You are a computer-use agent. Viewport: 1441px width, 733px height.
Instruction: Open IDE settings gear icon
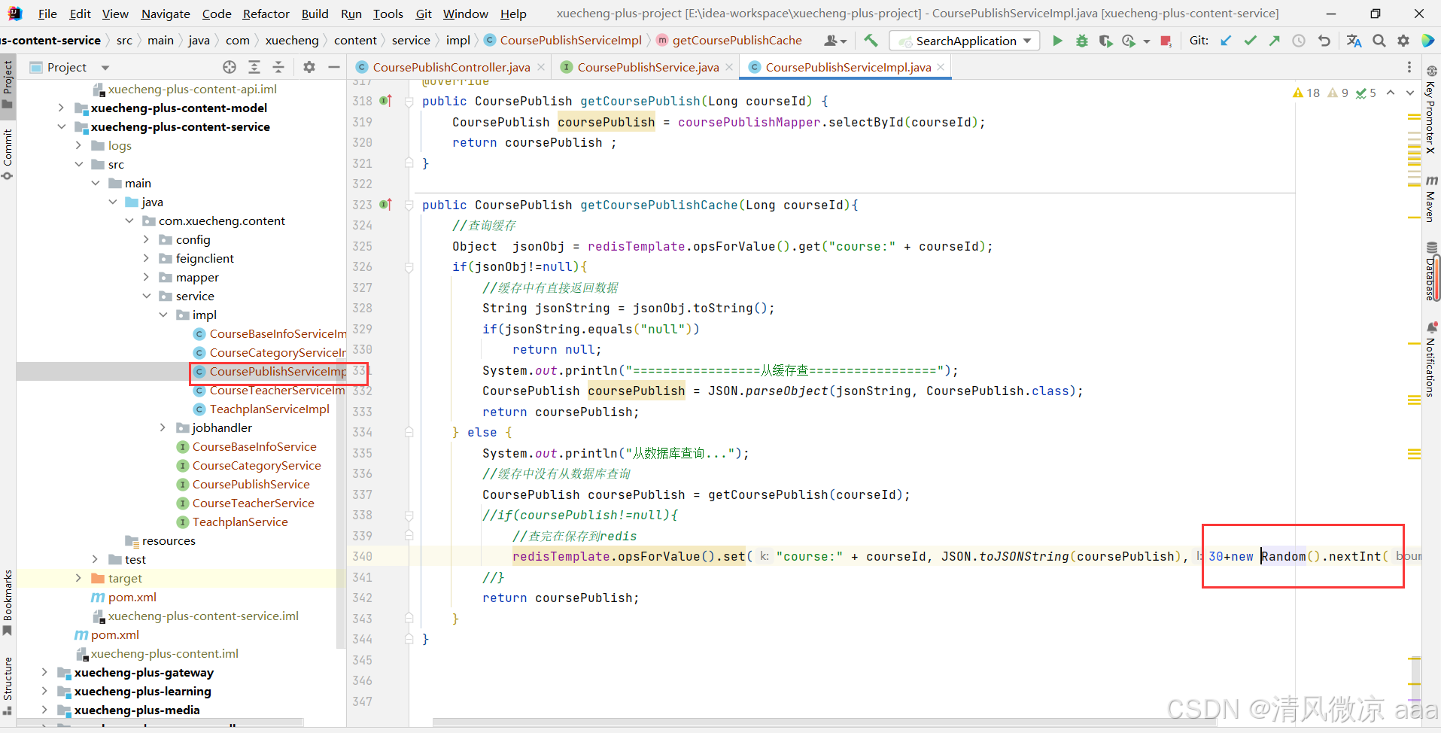coord(1403,41)
